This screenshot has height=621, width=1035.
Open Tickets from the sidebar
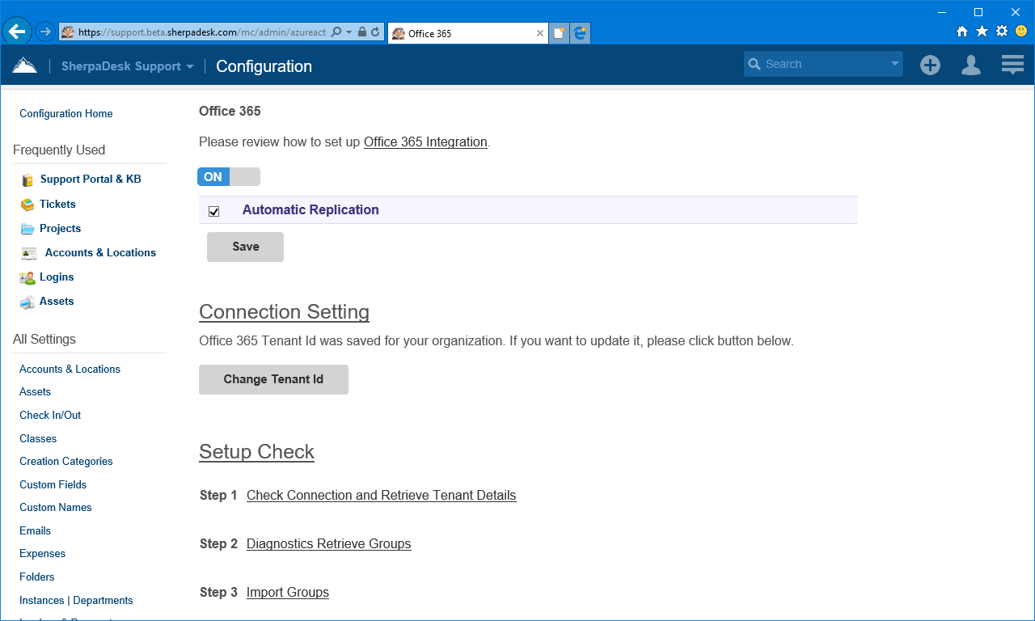[x=57, y=204]
